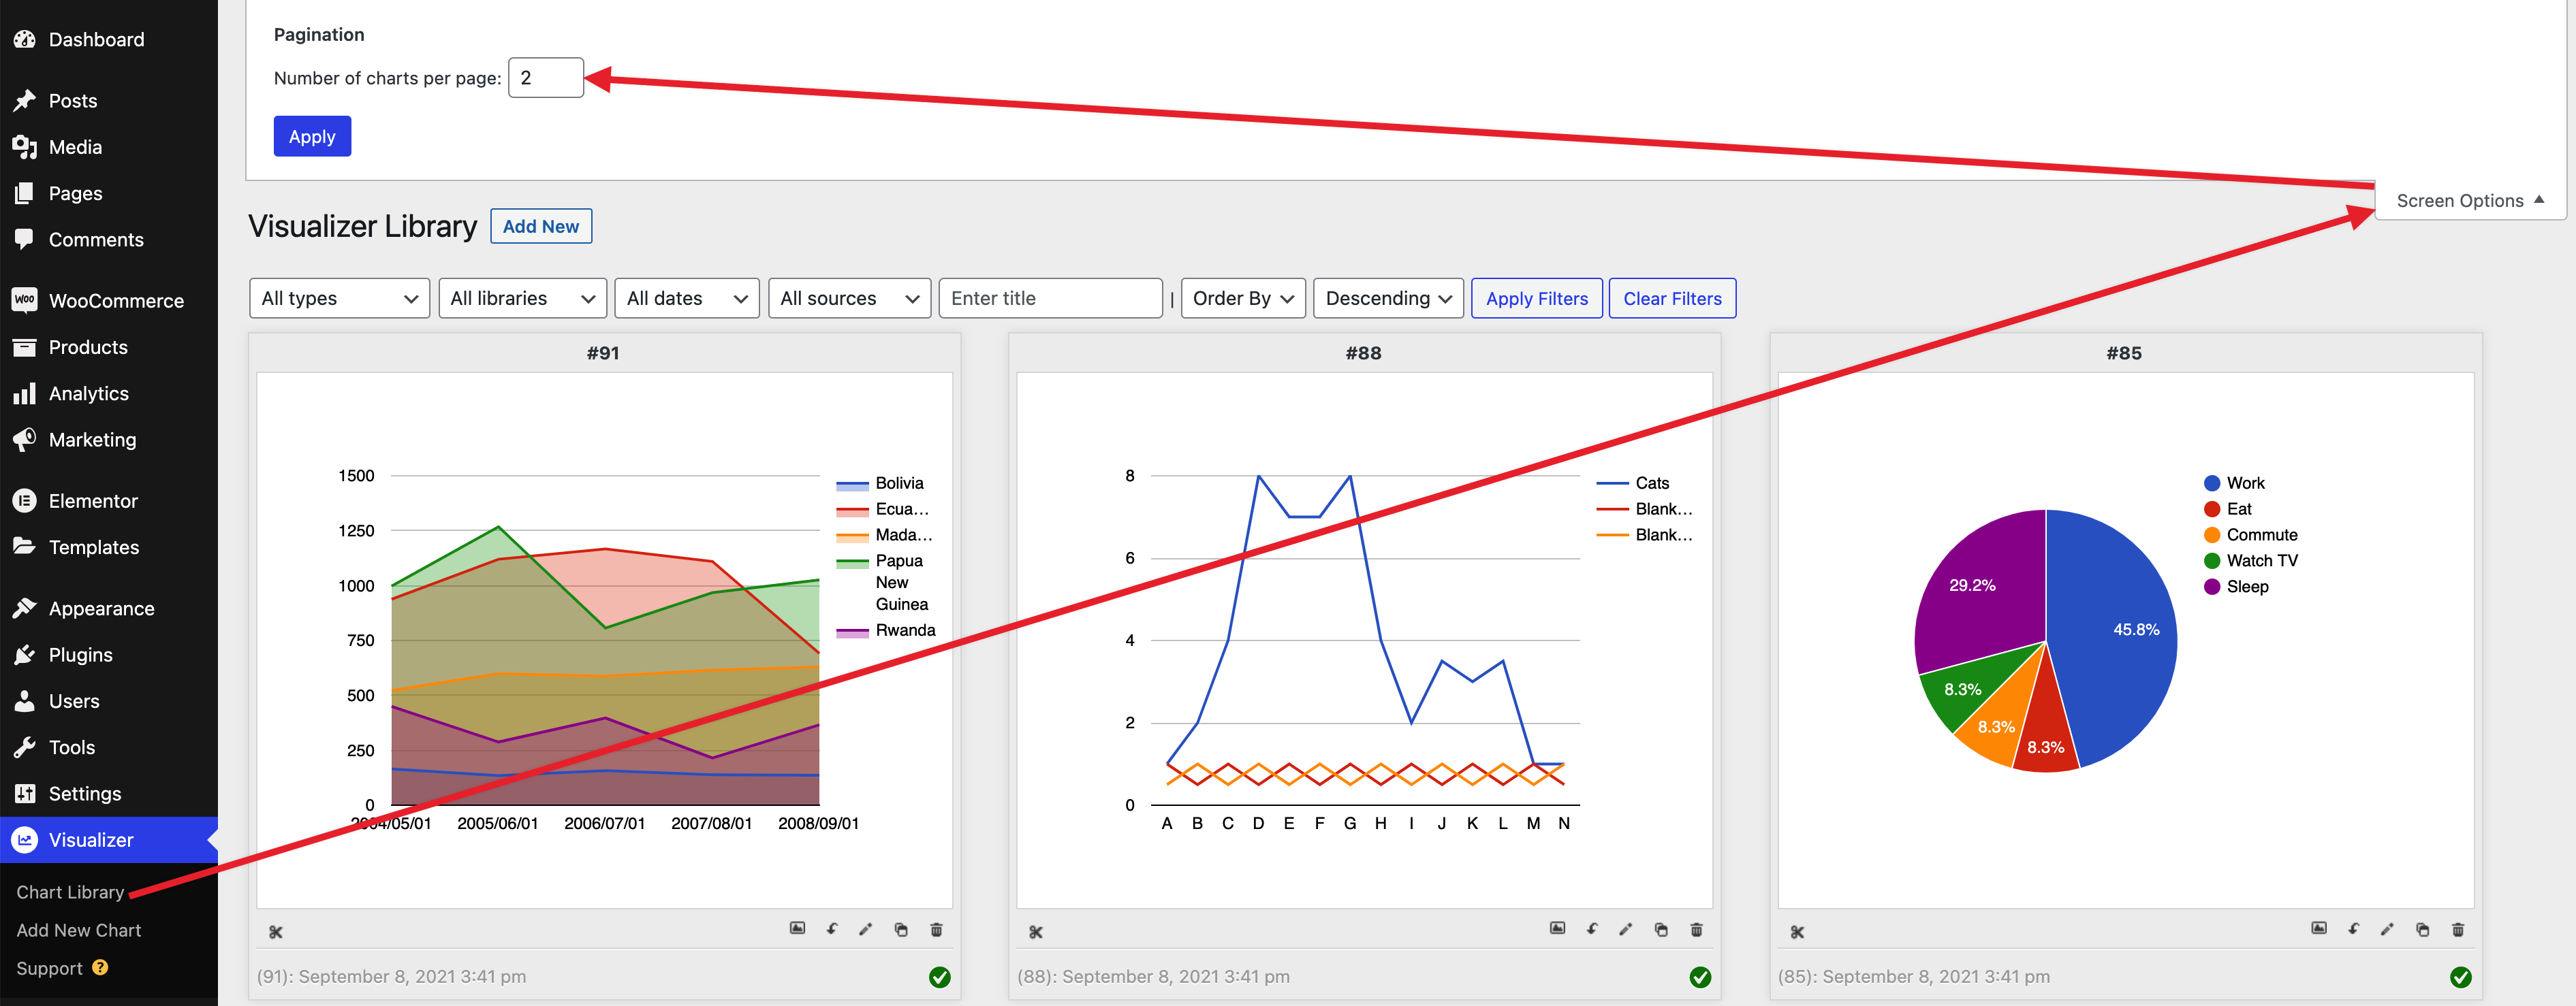
Task: Open Users in the admin menu
Action: tap(109, 701)
